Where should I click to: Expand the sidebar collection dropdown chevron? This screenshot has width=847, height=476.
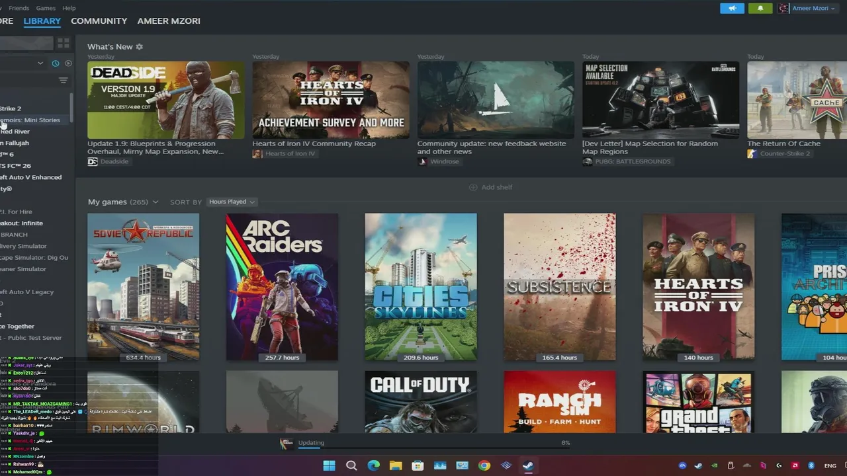coord(40,63)
